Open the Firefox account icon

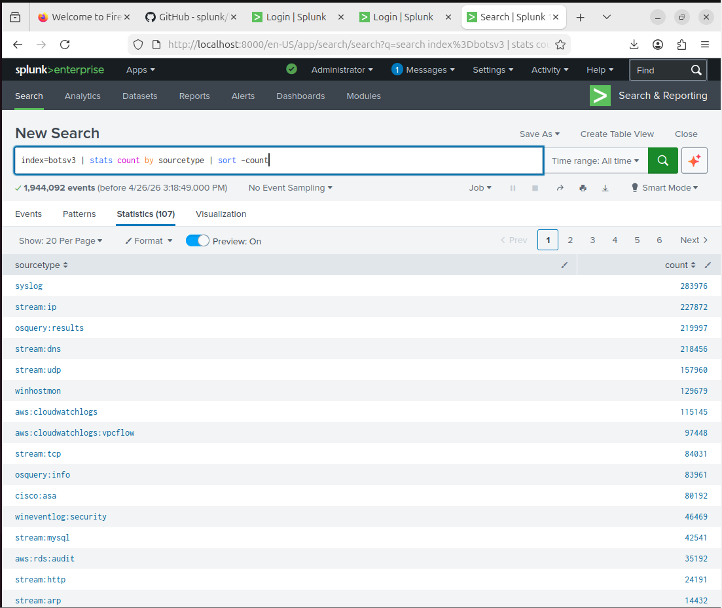pos(658,45)
